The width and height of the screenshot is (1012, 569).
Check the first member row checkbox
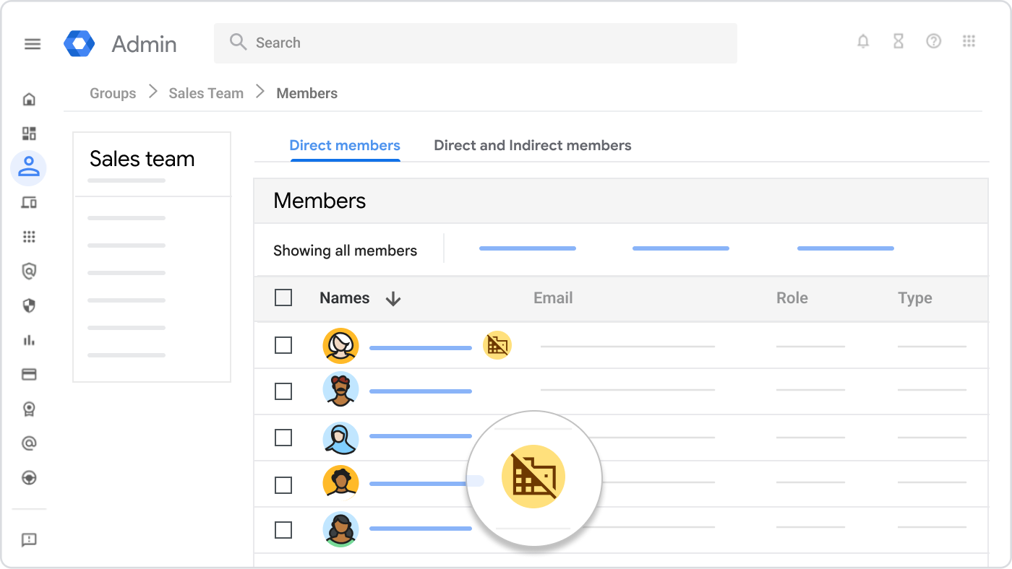(283, 345)
